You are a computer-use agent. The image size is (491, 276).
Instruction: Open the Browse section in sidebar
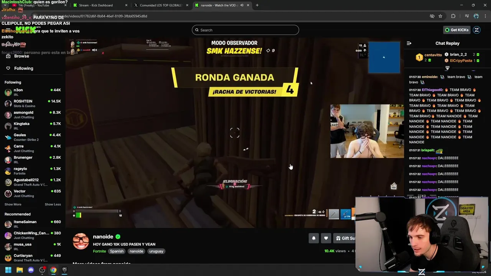[x=21, y=56]
